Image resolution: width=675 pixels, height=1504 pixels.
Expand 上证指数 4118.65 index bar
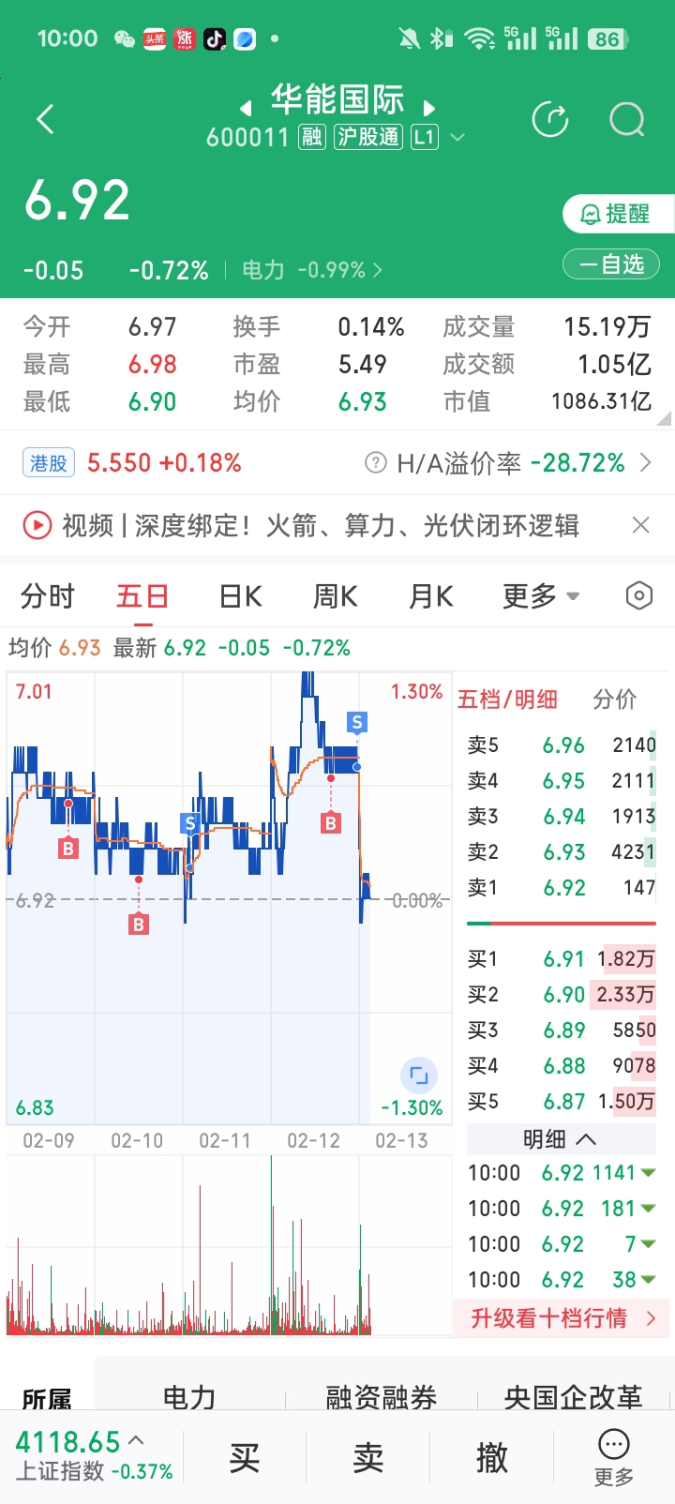coord(94,1456)
